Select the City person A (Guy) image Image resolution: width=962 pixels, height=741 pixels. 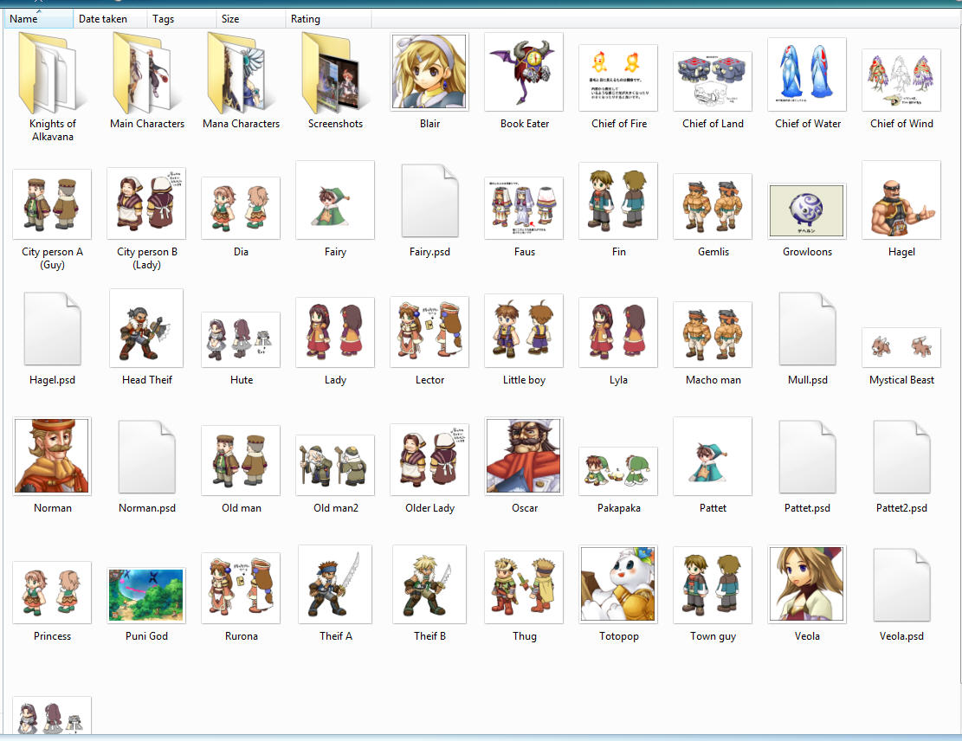click(x=52, y=204)
